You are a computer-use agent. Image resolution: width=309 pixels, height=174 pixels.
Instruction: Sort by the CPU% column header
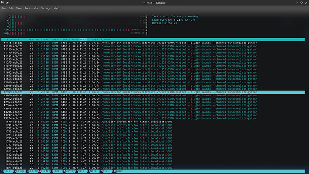tap(75, 39)
